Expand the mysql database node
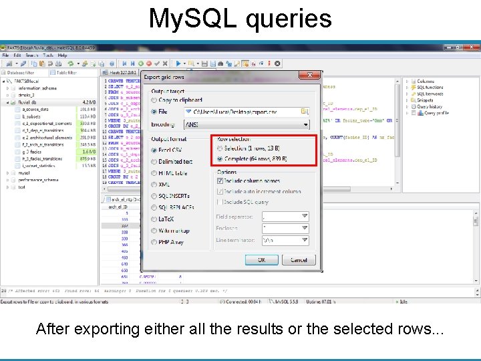The width and height of the screenshot is (481, 361). 7,173
